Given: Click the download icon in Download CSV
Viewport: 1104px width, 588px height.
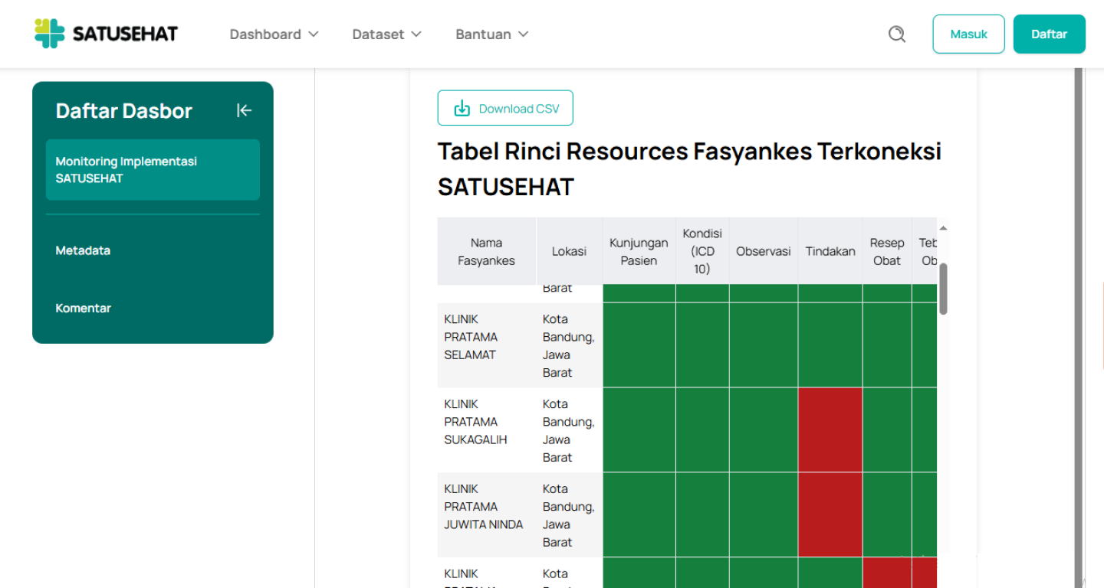Looking at the screenshot, I should tap(462, 109).
